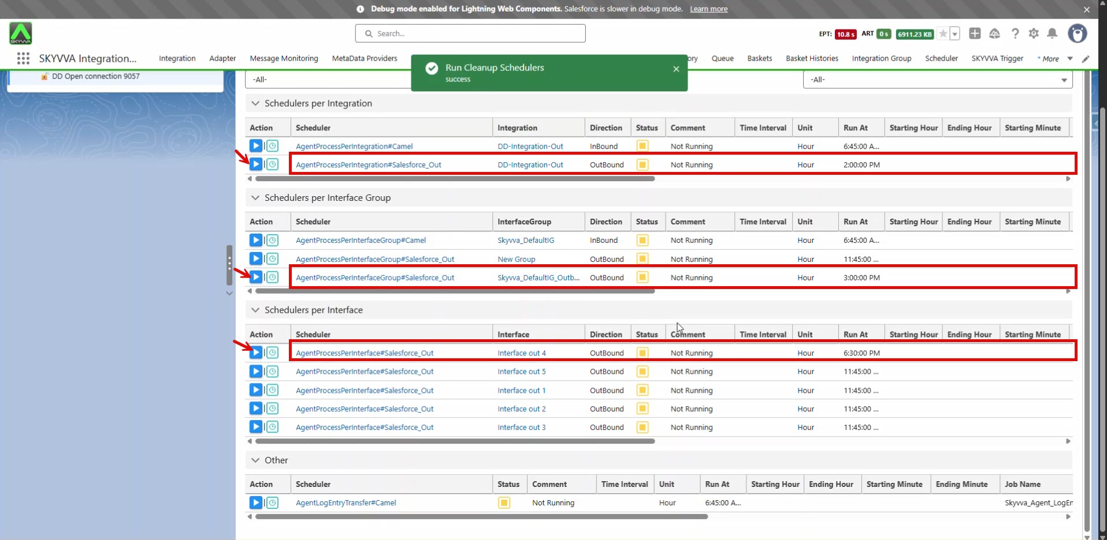Open the Integration Group tab
This screenshot has width=1107, height=540.
pyautogui.click(x=881, y=58)
